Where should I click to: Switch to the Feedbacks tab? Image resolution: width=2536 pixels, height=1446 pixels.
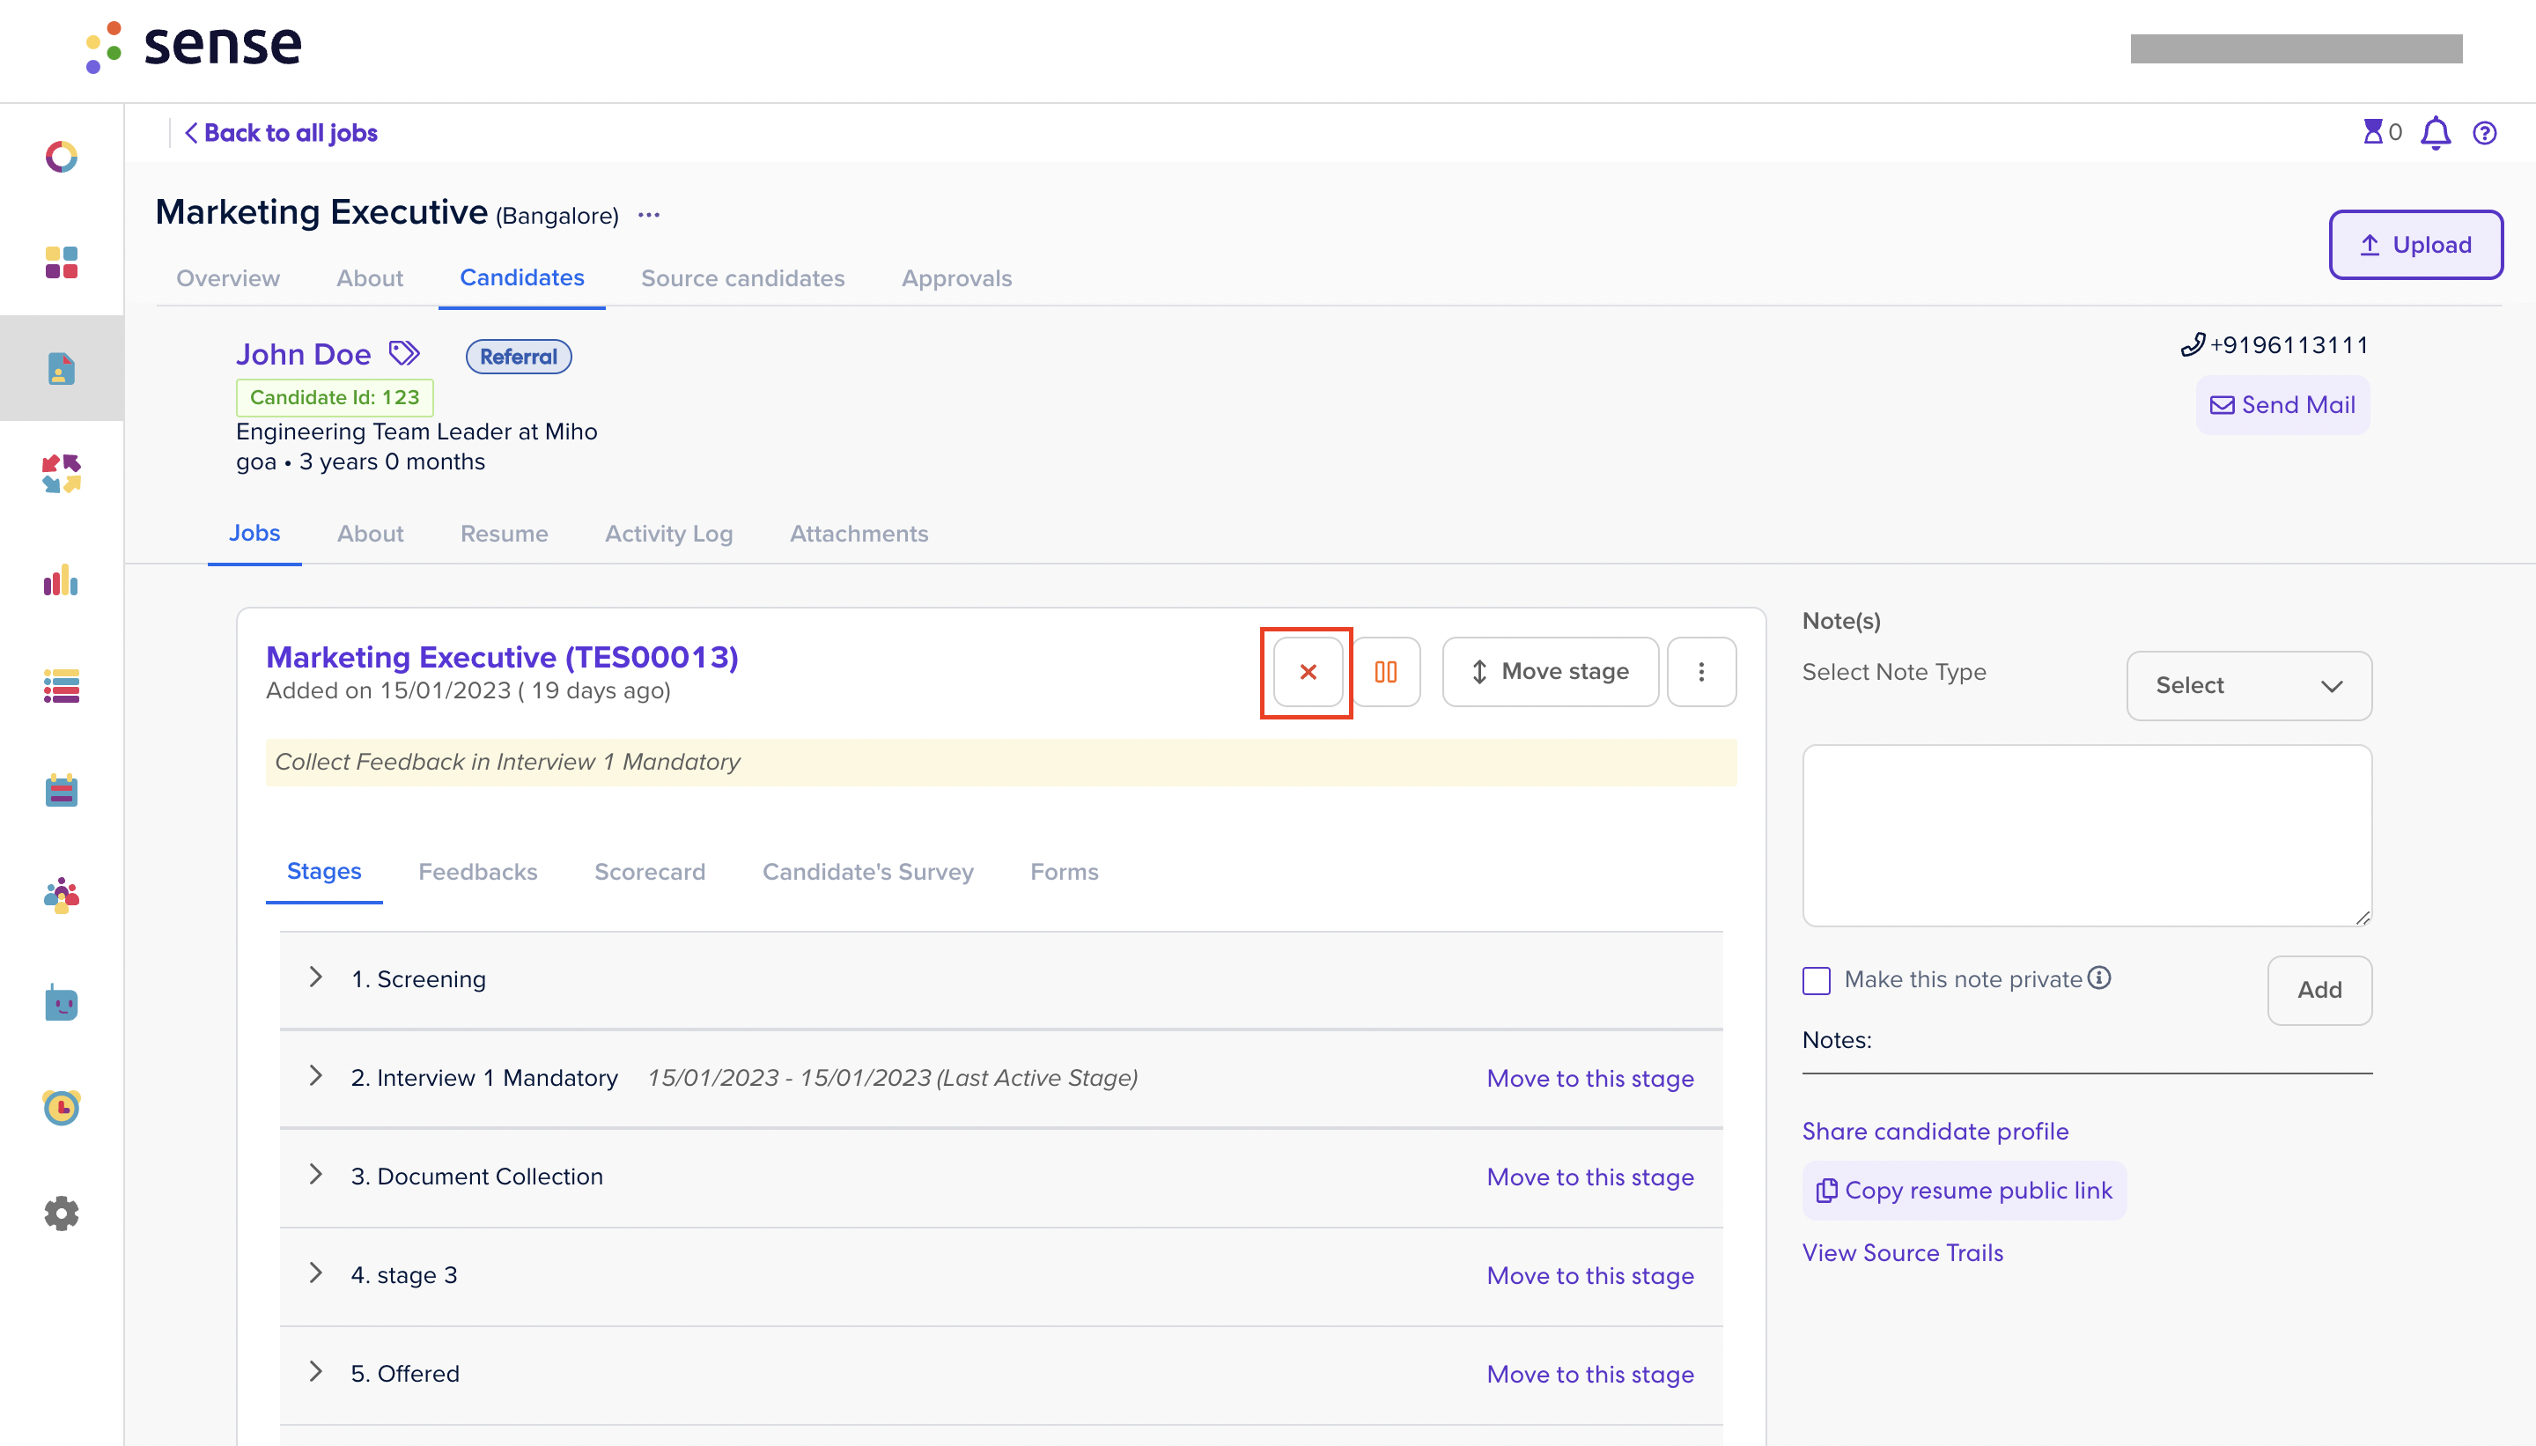(477, 871)
